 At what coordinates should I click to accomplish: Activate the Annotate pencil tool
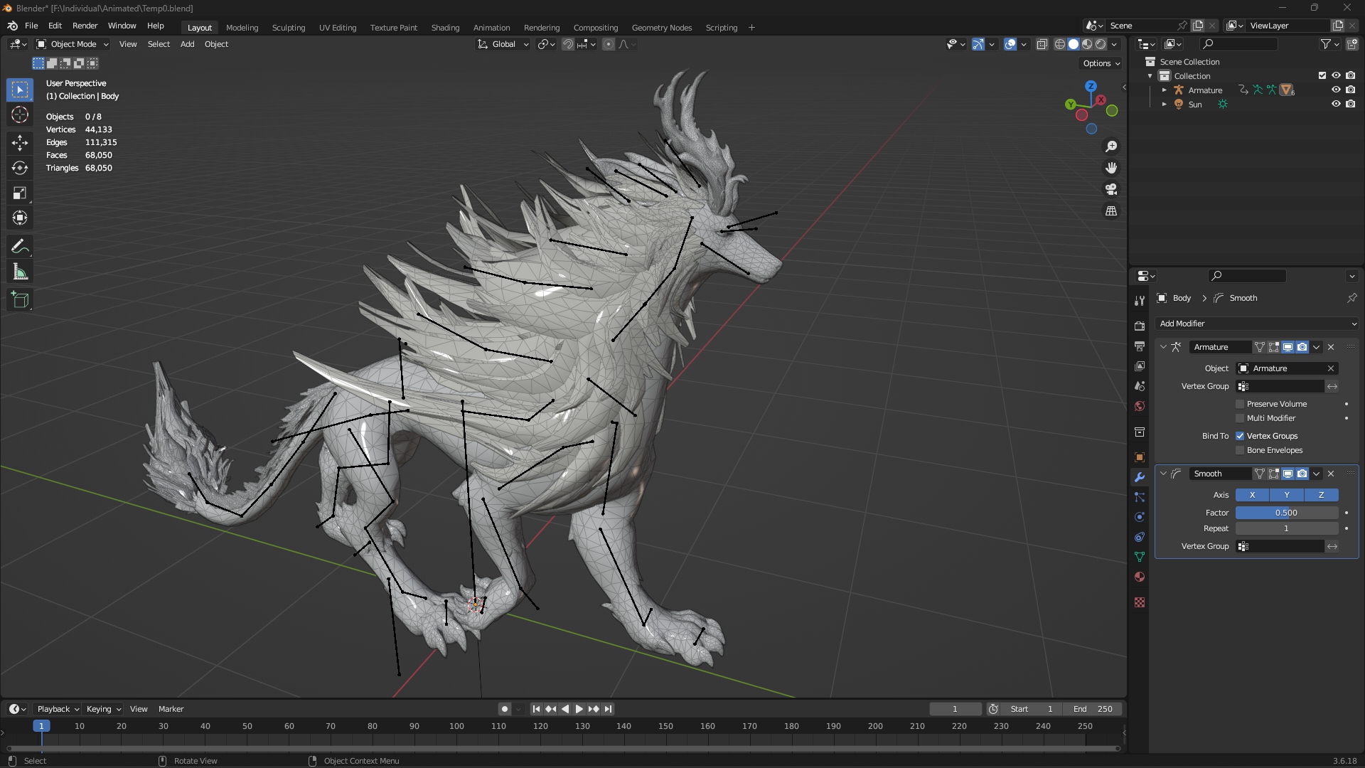click(20, 247)
